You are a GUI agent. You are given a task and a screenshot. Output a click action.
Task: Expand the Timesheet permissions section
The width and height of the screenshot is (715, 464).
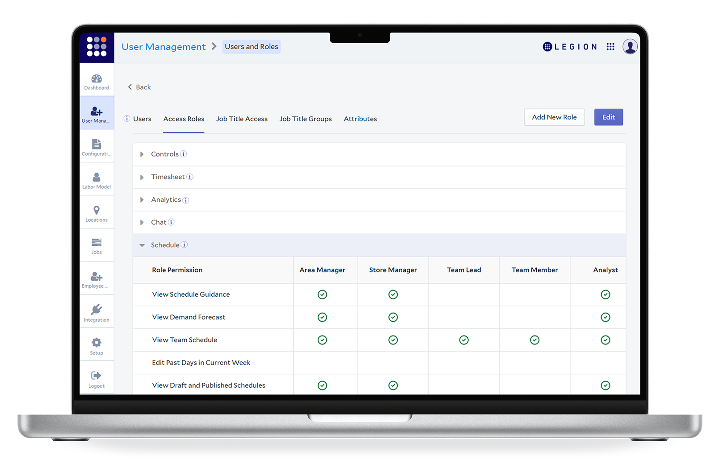(142, 177)
